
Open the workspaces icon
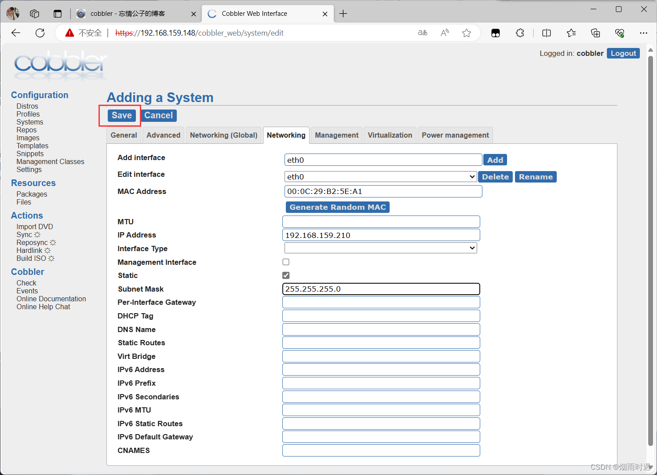click(x=35, y=14)
